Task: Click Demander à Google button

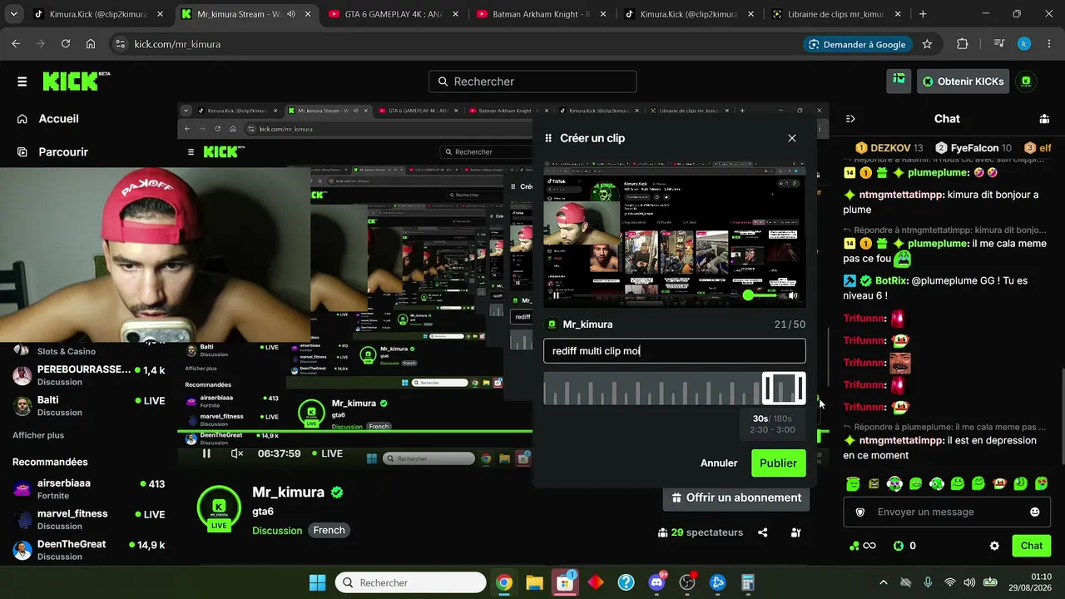Action: [856, 44]
